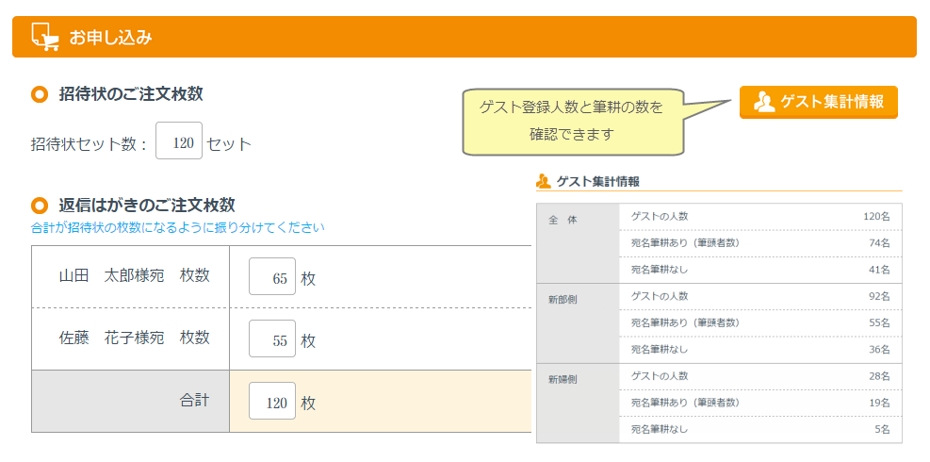The width and height of the screenshot is (930, 462).
Task: Click the 合計 total count field
Action: [x=272, y=402]
